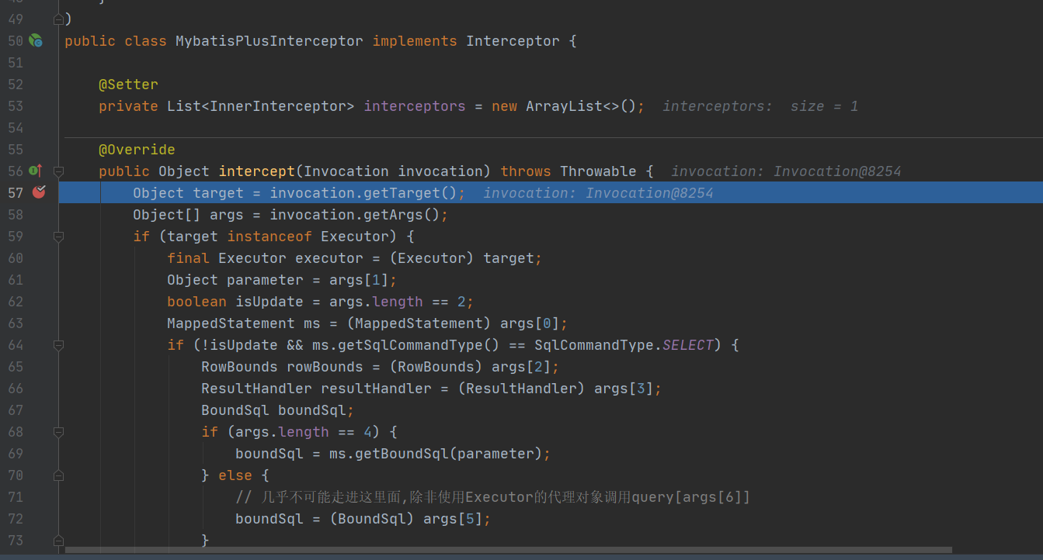This screenshot has height=560, width=1043.
Task: Click line number 58 in the gutter
Action: point(16,215)
